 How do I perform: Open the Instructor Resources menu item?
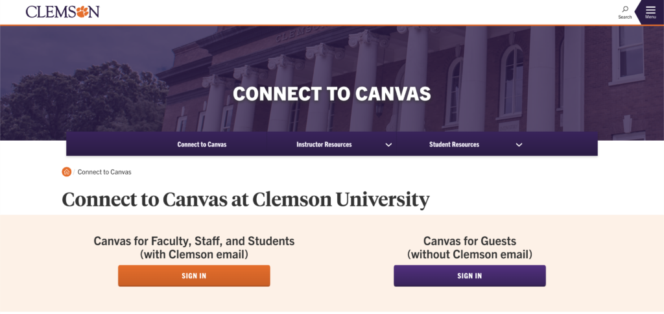(324, 145)
